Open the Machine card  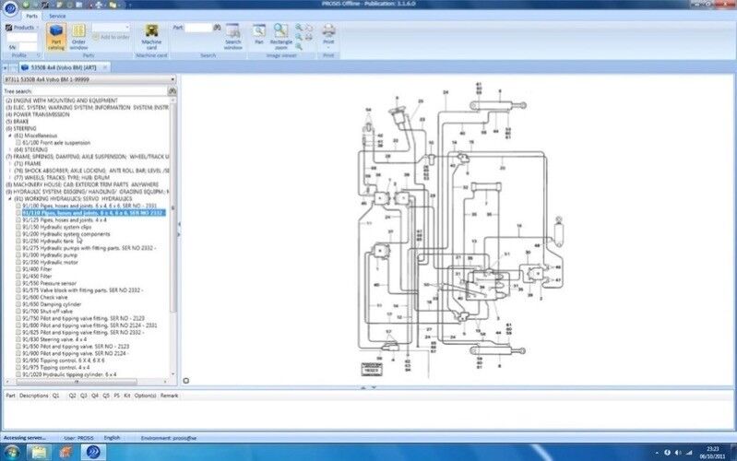[x=150, y=36]
